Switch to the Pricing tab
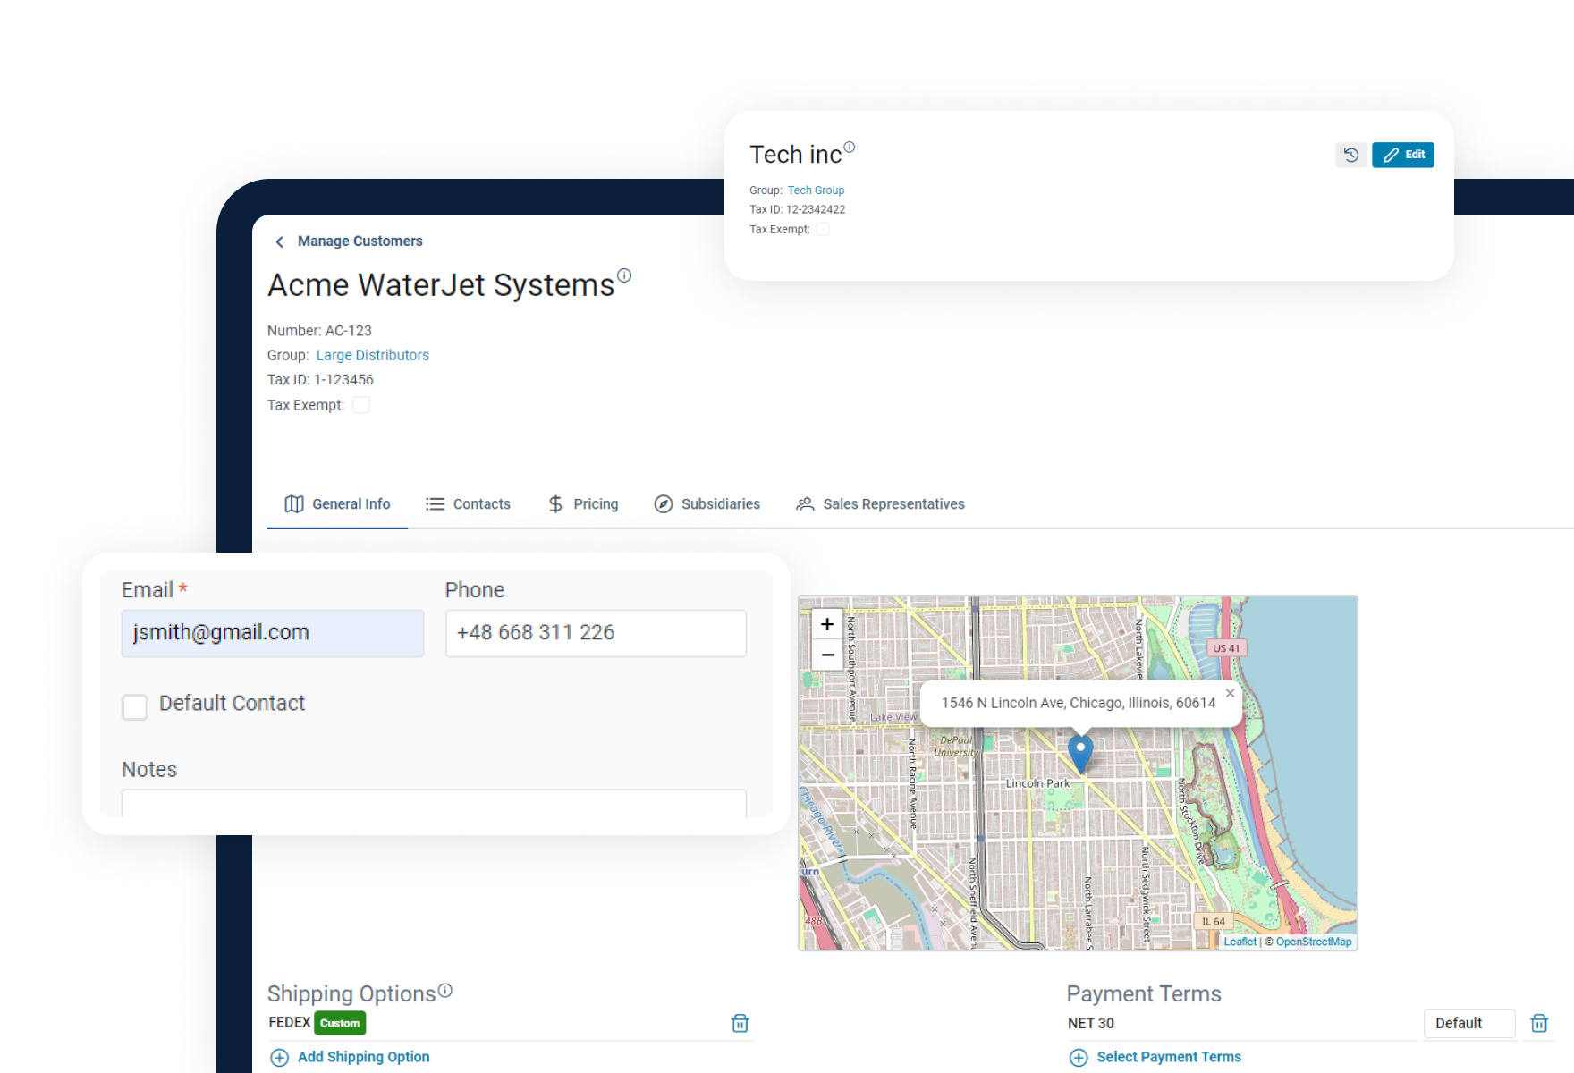1574x1073 pixels. pos(583,504)
